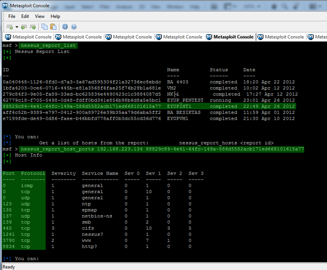Click the report name 'VM2'
This screenshot has height=270, width=327.
[x=171, y=88]
